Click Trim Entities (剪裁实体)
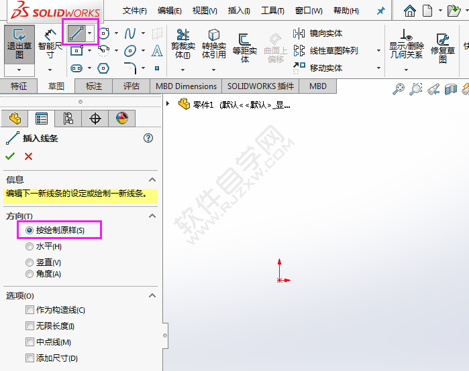469x371 pixels. (x=183, y=44)
